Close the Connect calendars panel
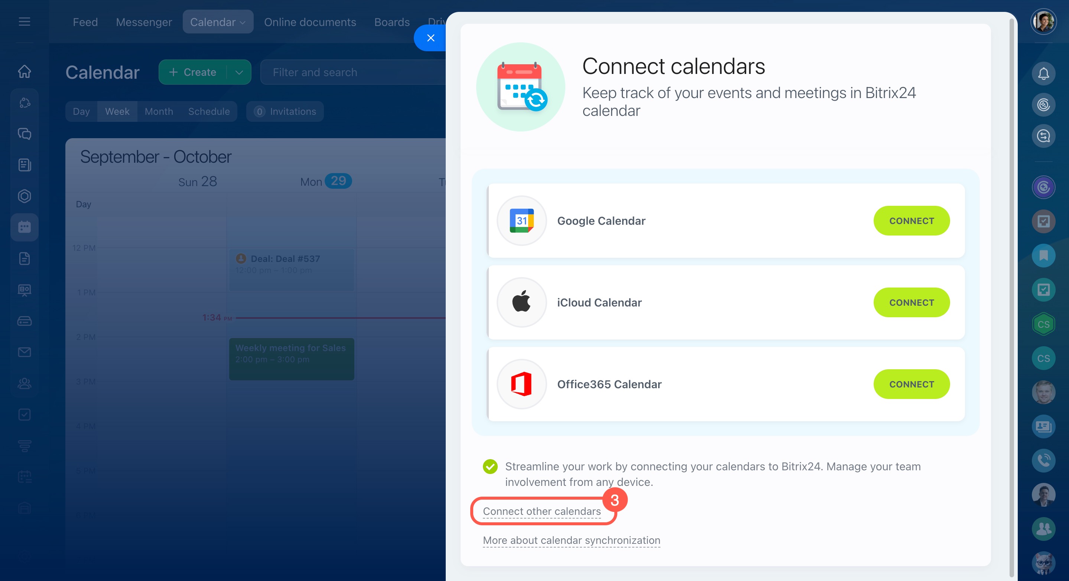This screenshot has height=581, width=1069. point(430,38)
